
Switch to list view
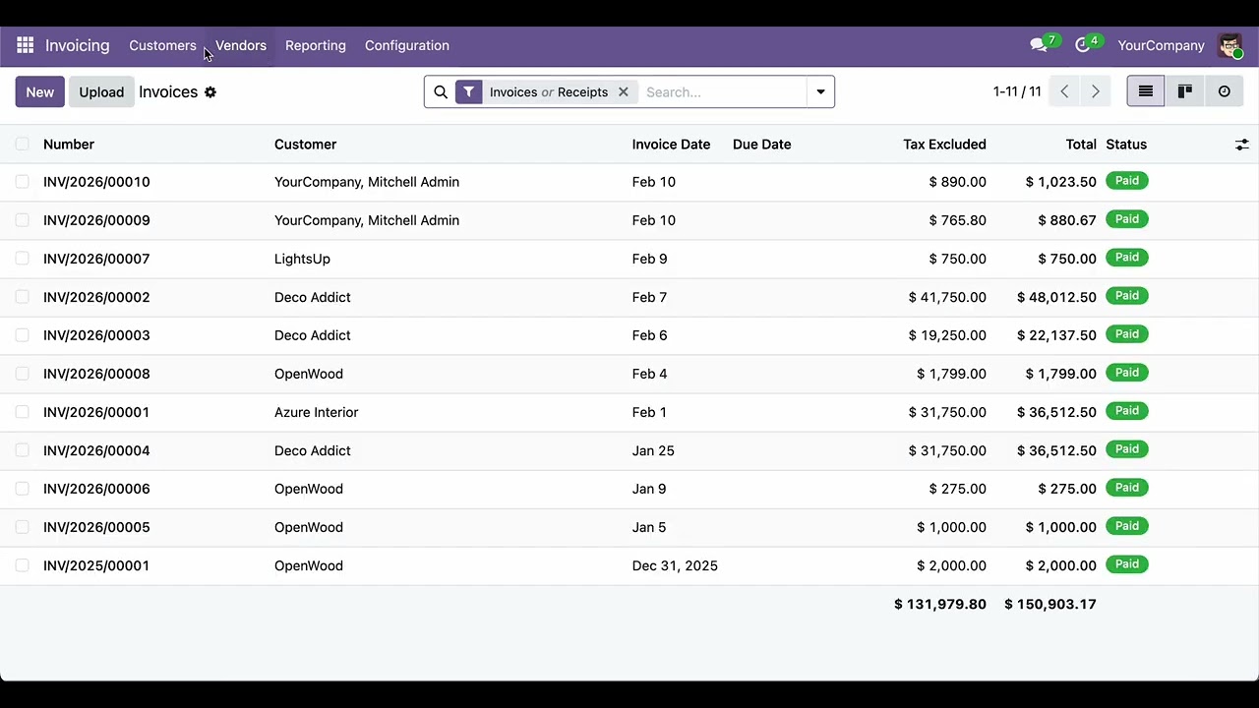coord(1146,91)
